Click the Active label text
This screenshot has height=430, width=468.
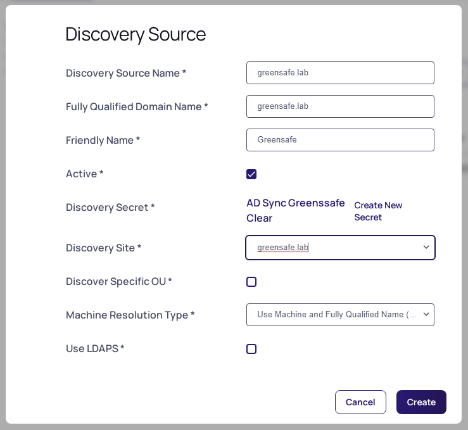point(84,174)
